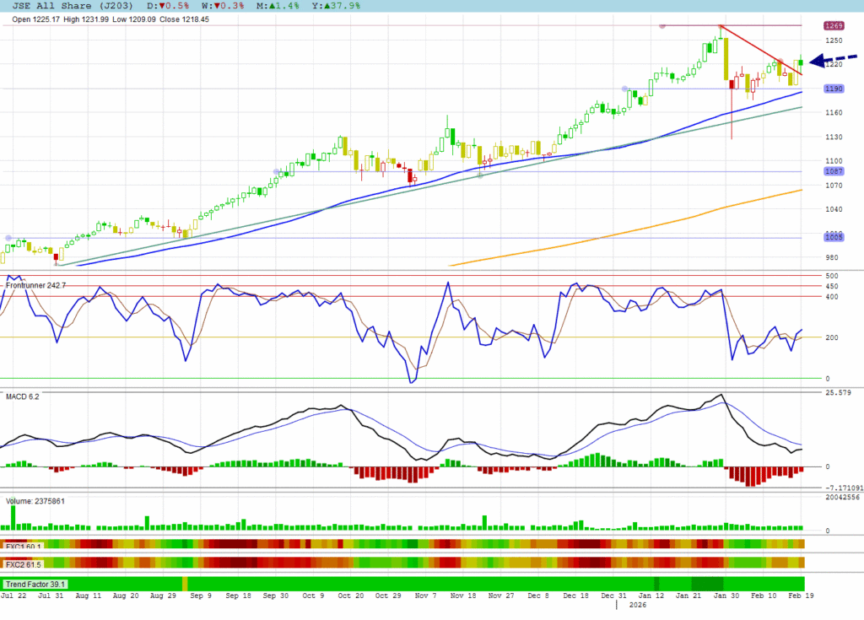
Task: Click the Trend Factor 39.1 label
Action: point(35,584)
